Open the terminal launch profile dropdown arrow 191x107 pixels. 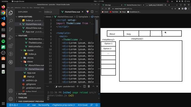[x=80, y=86]
